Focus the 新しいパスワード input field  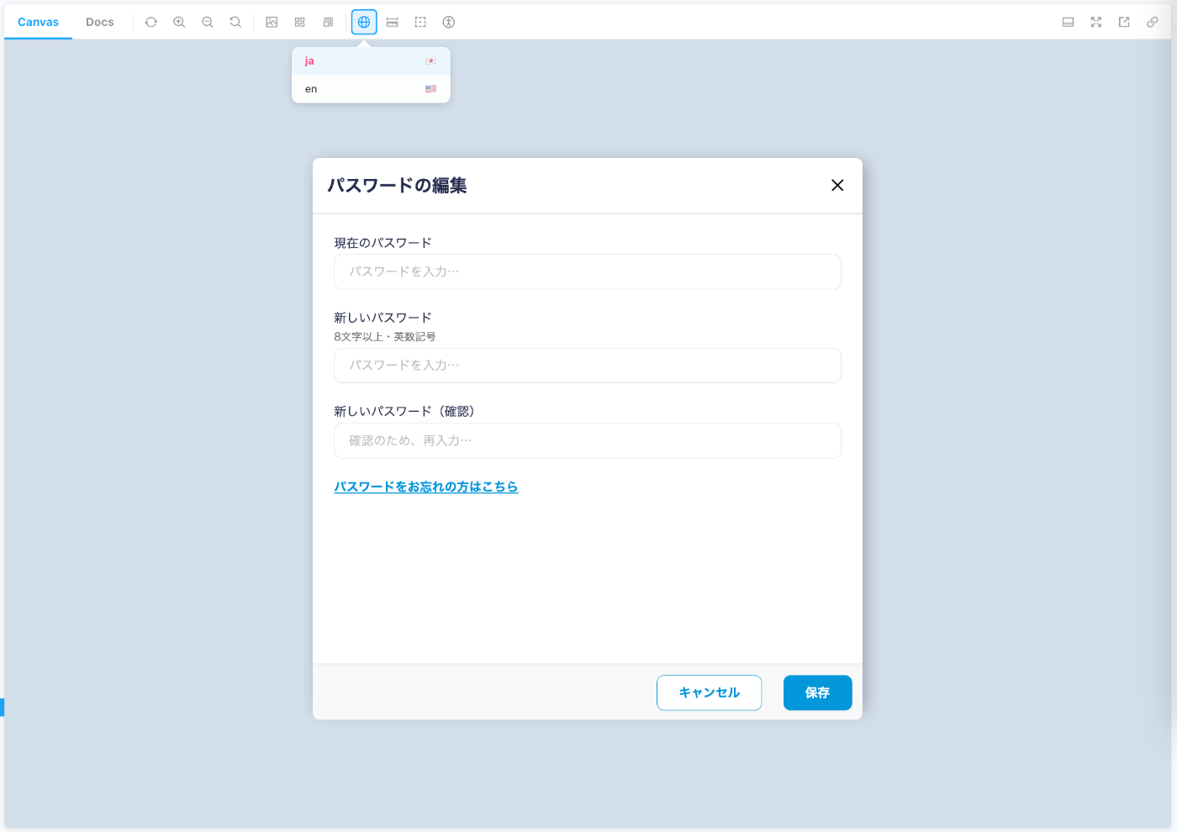point(588,366)
